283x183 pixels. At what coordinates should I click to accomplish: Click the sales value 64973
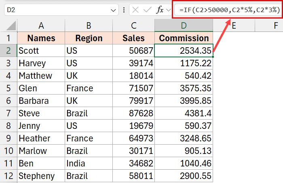[x=133, y=138]
